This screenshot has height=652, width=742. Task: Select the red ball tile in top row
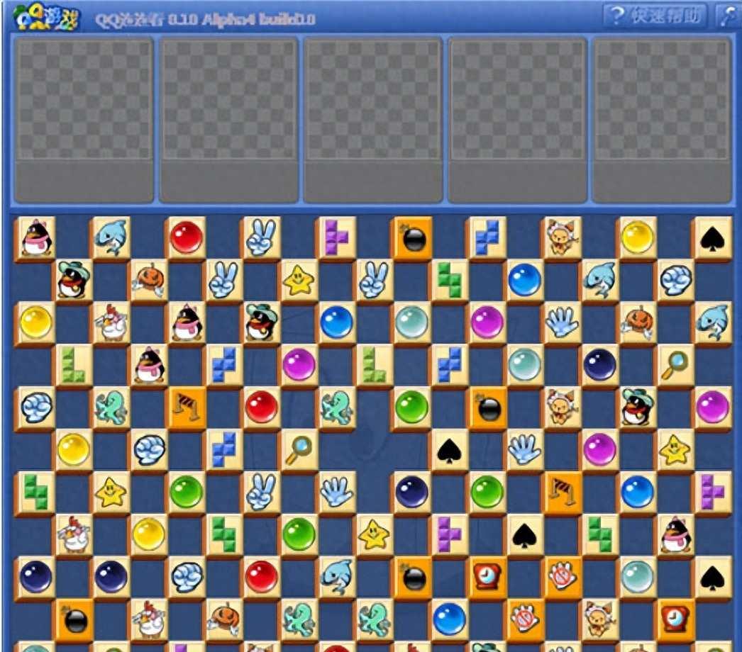coord(187,237)
